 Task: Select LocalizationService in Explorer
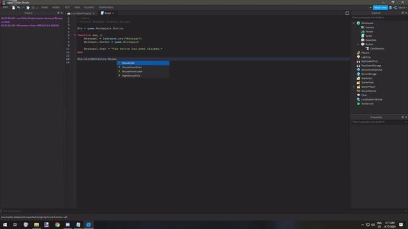[372, 99]
